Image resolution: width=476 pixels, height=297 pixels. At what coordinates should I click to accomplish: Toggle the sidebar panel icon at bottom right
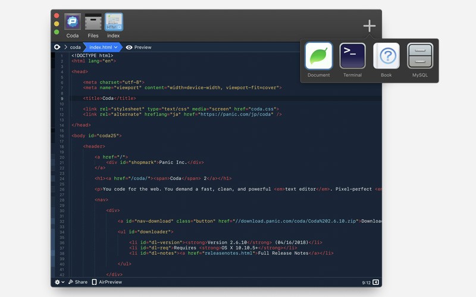click(x=376, y=282)
